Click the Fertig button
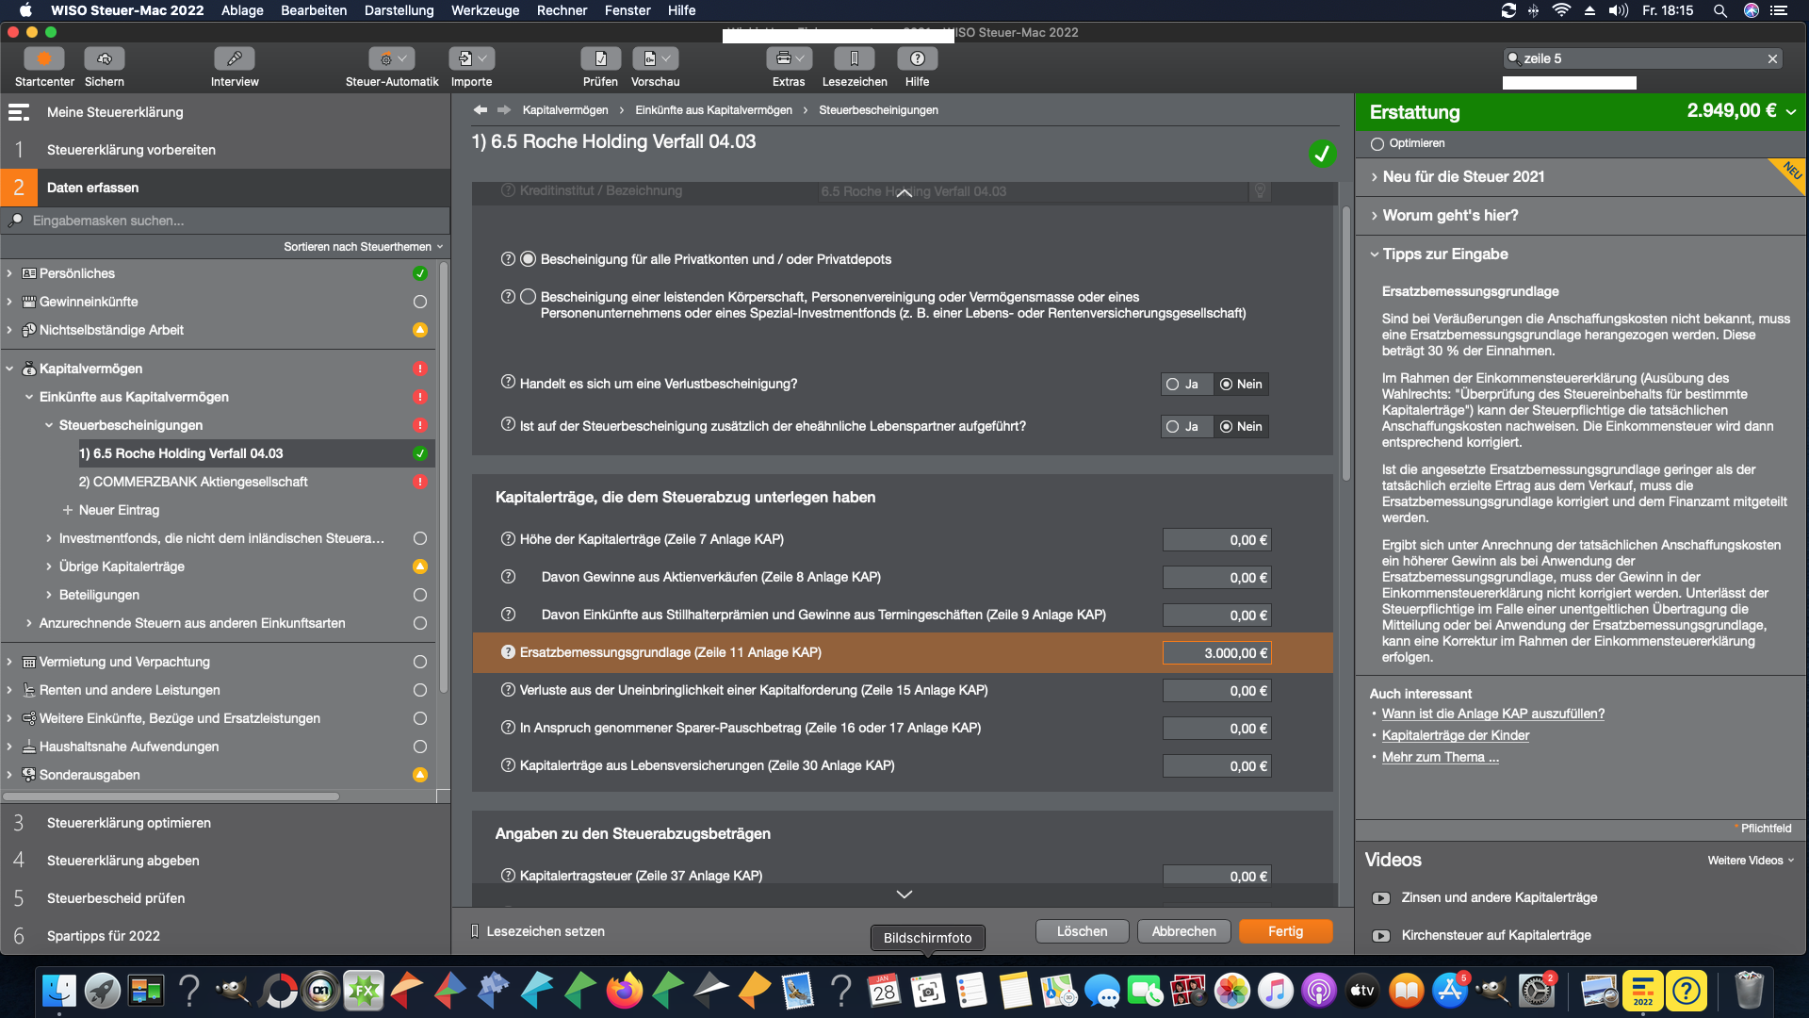This screenshot has height=1018, width=1809. (1285, 931)
